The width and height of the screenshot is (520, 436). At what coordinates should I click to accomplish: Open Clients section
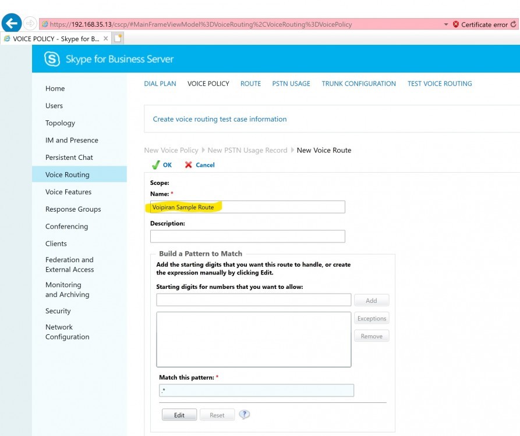point(56,244)
